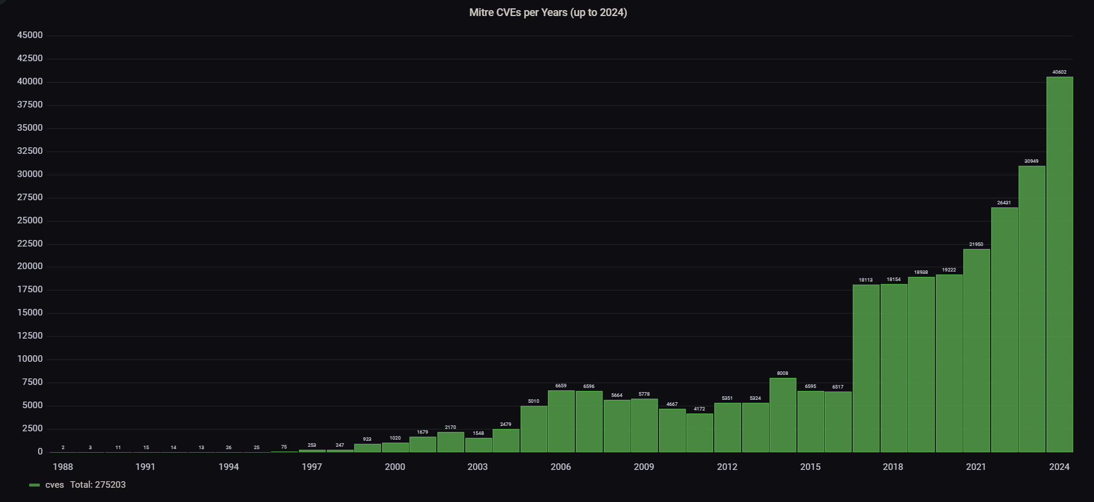
Task: Select the 2002 bar labeled 2170
Action: pyautogui.click(x=450, y=442)
